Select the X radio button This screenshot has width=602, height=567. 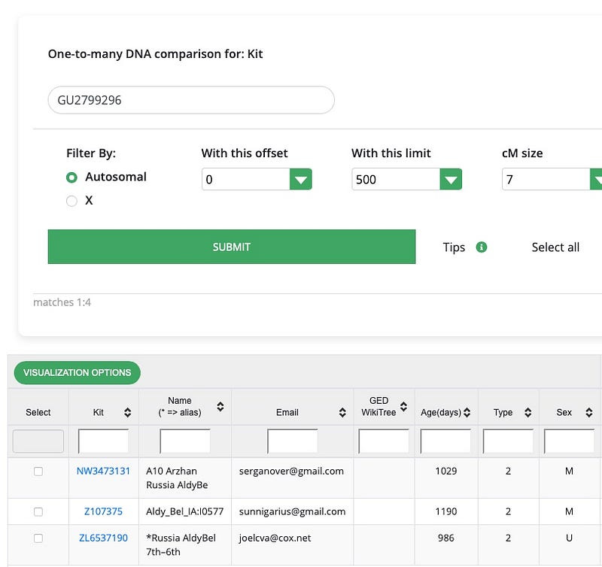point(71,201)
